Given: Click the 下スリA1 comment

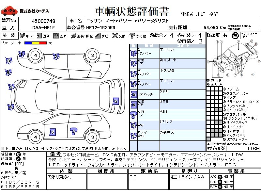Looking at the screenshot, I should [167, 81].
